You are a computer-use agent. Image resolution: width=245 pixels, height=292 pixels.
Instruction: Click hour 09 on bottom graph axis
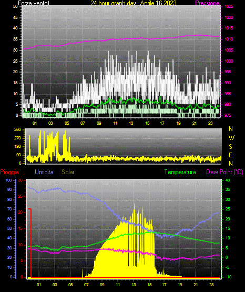102,285
